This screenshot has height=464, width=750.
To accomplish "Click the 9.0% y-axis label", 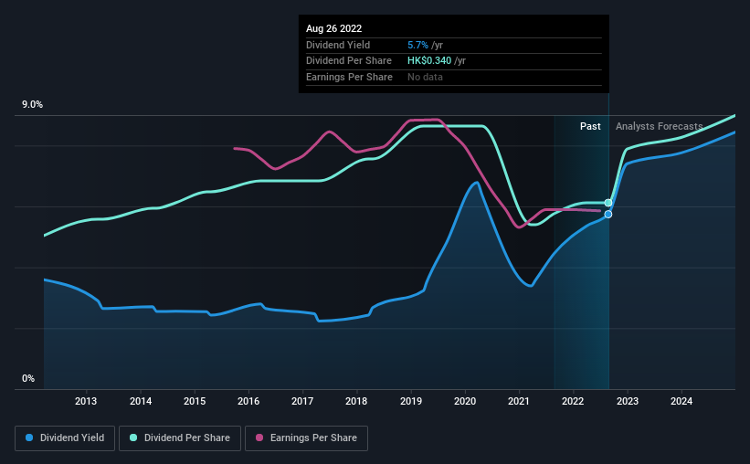I will [32, 105].
